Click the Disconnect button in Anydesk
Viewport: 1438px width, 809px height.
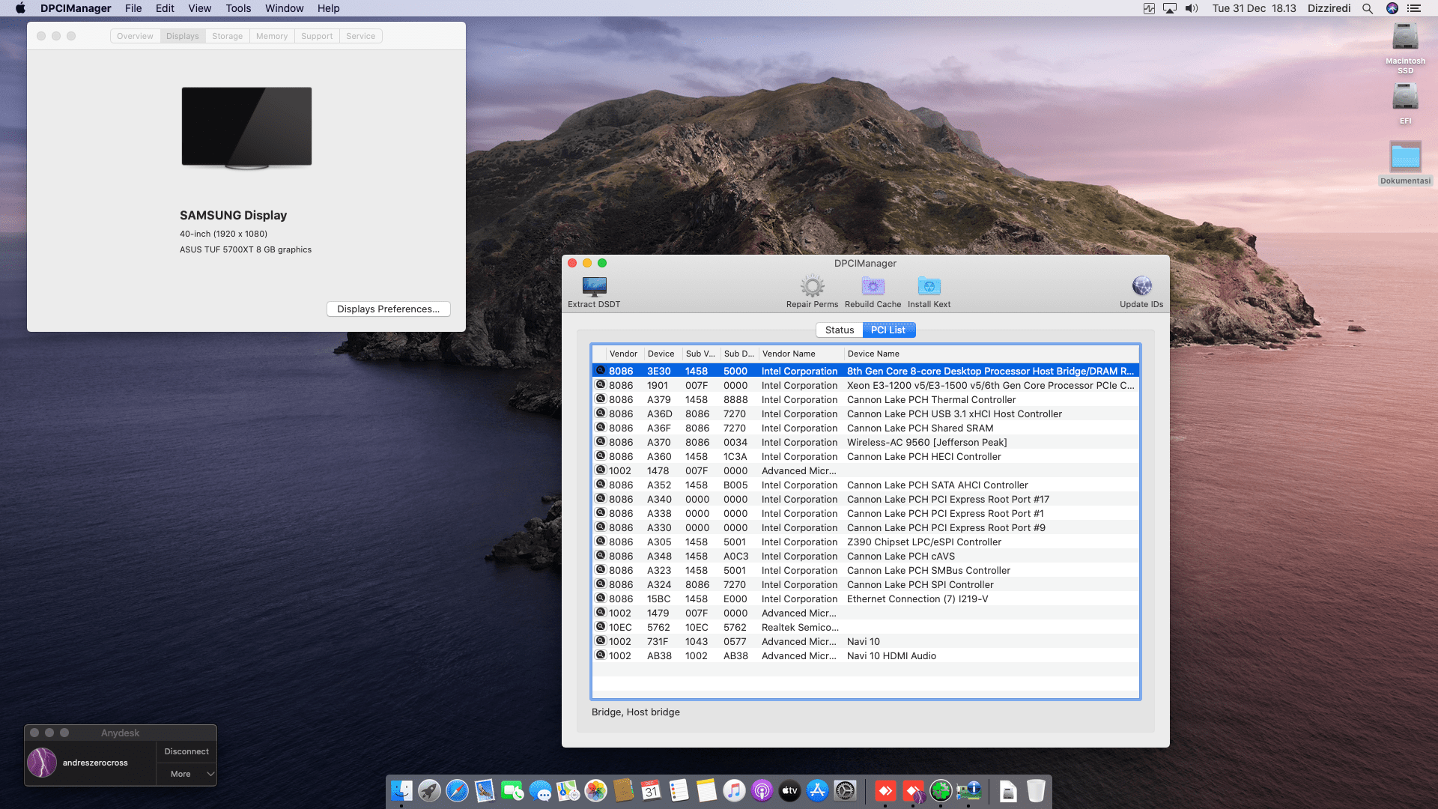(x=186, y=751)
